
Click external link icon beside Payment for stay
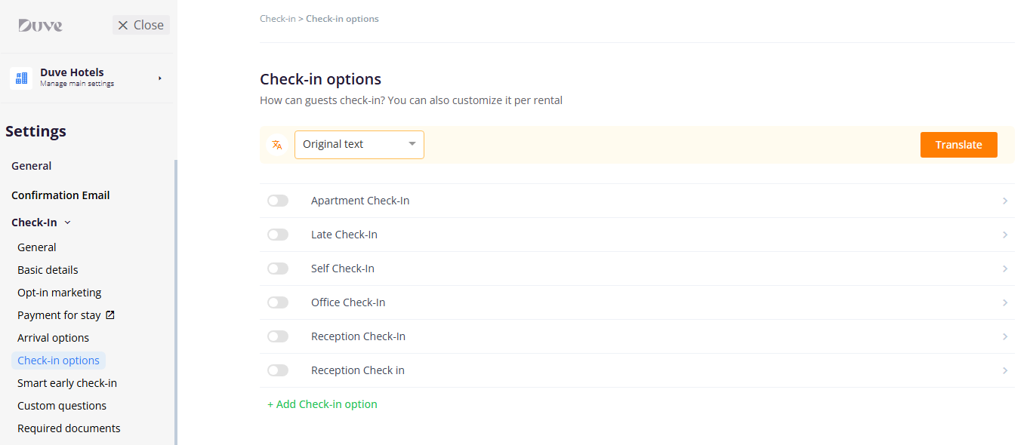pyautogui.click(x=110, y=315)
